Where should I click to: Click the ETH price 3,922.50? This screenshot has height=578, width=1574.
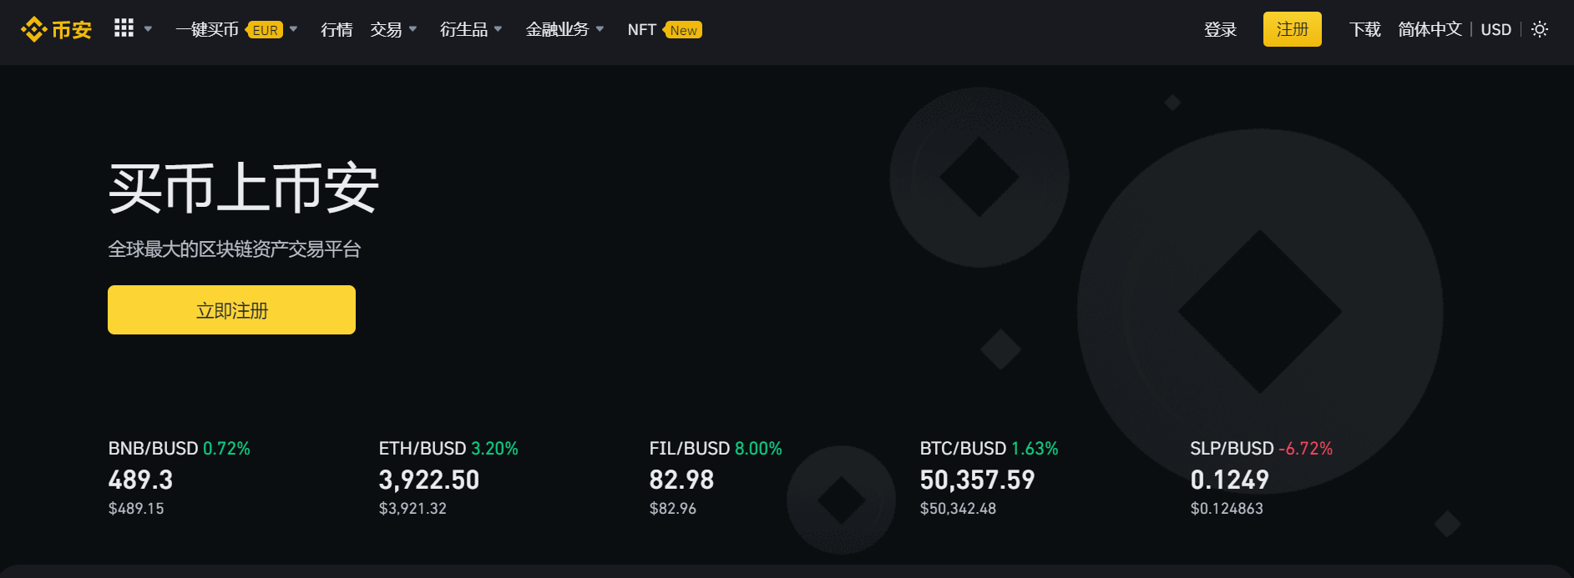[429, 480]
